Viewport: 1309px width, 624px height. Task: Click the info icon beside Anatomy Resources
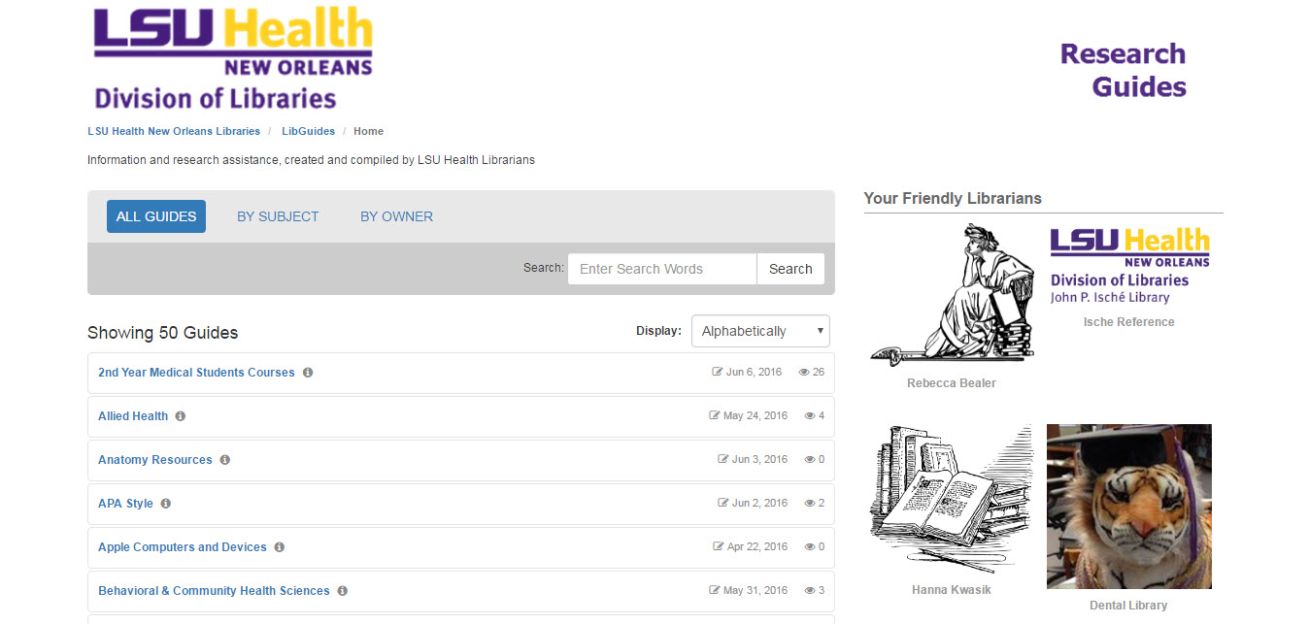[224, 460]
